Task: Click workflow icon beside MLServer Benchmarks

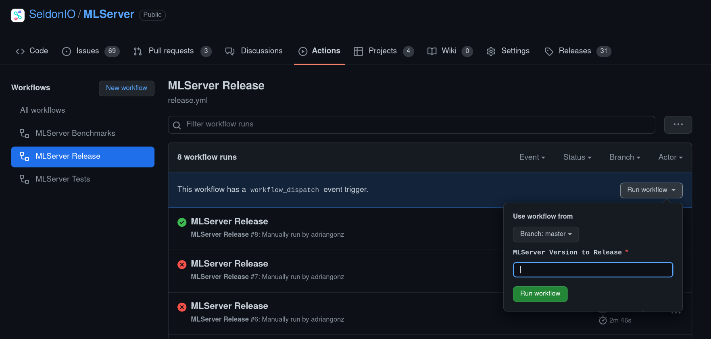Action: [x=25, y=134]
